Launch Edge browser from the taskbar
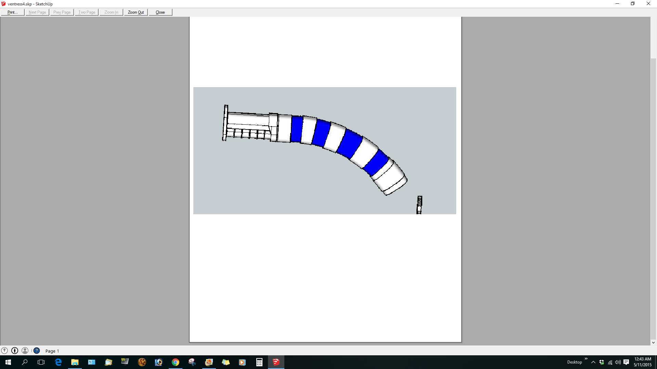Screen dimensions: 657x369 pyautogui.click(x=58, y=362)
